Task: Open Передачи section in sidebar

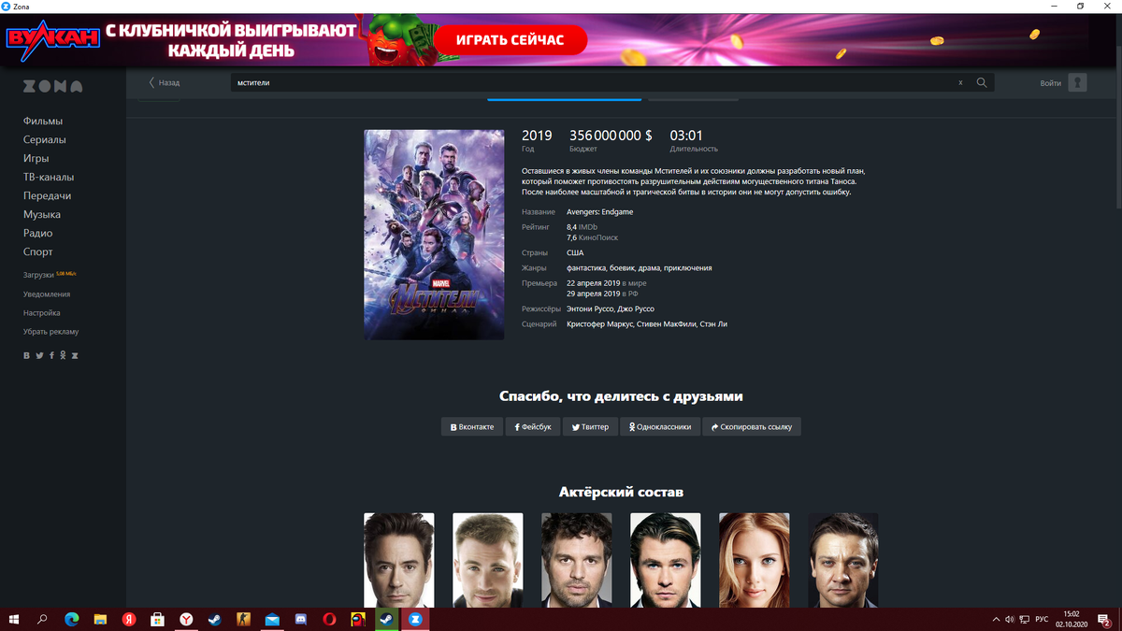Action: pyautogui.click(x=48, y=195)
